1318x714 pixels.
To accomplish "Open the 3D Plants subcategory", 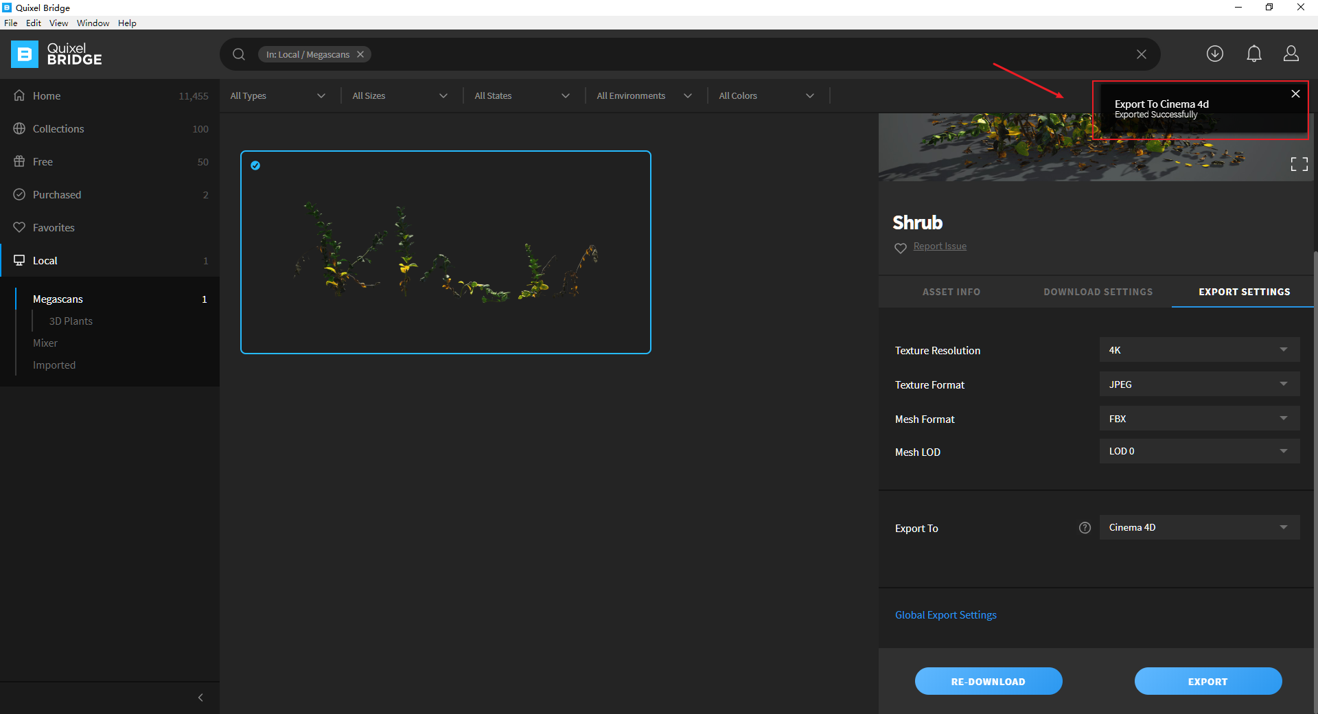I will click(x=71, y=321).
